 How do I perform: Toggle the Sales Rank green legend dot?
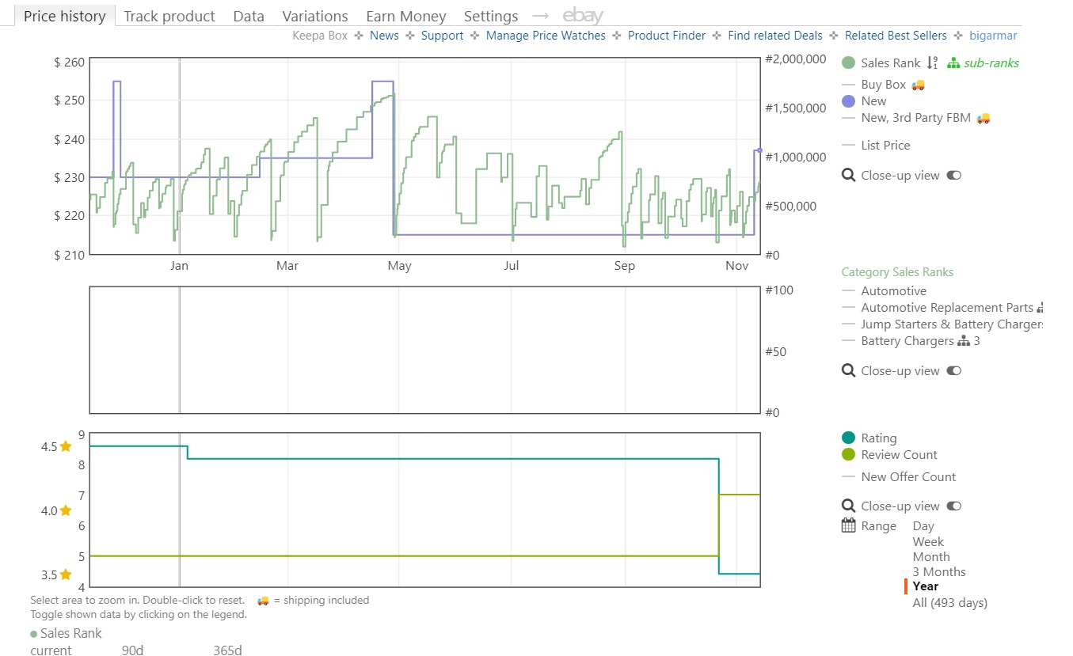[x=849, y=63]
